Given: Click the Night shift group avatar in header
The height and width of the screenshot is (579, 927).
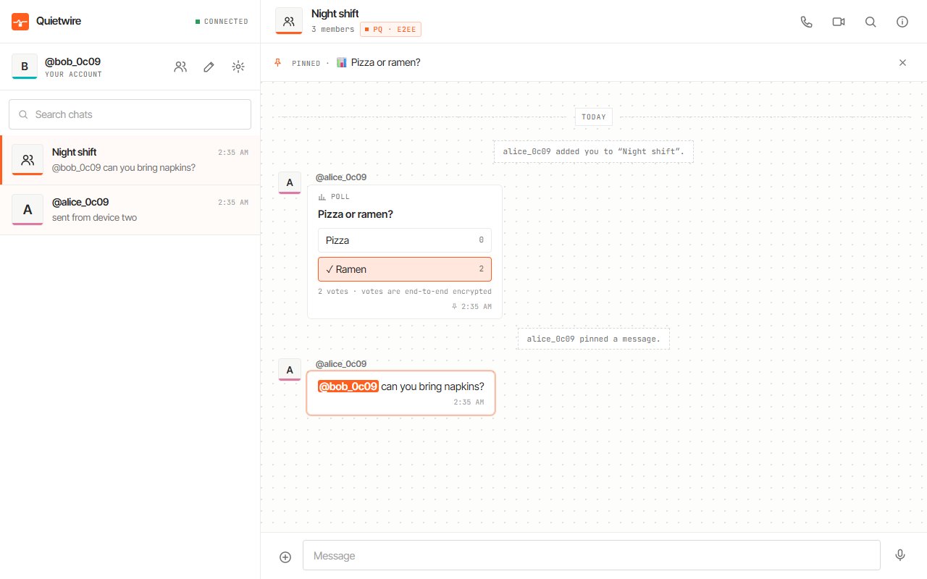Looking at the screenshot, I should coord(289,21).
